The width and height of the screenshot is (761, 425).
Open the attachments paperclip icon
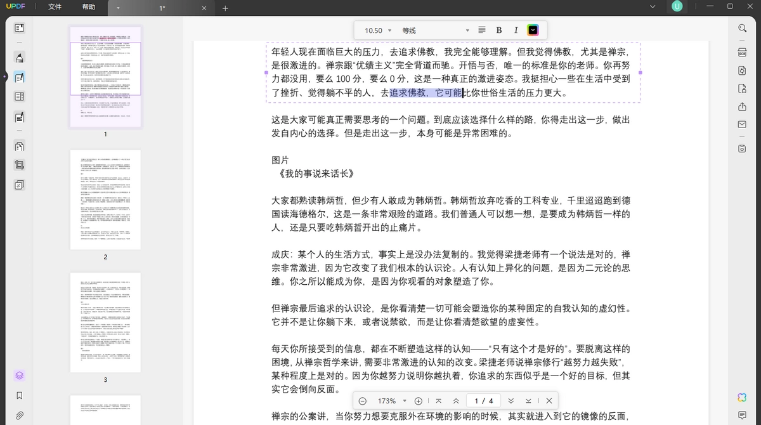click(20, 415)
